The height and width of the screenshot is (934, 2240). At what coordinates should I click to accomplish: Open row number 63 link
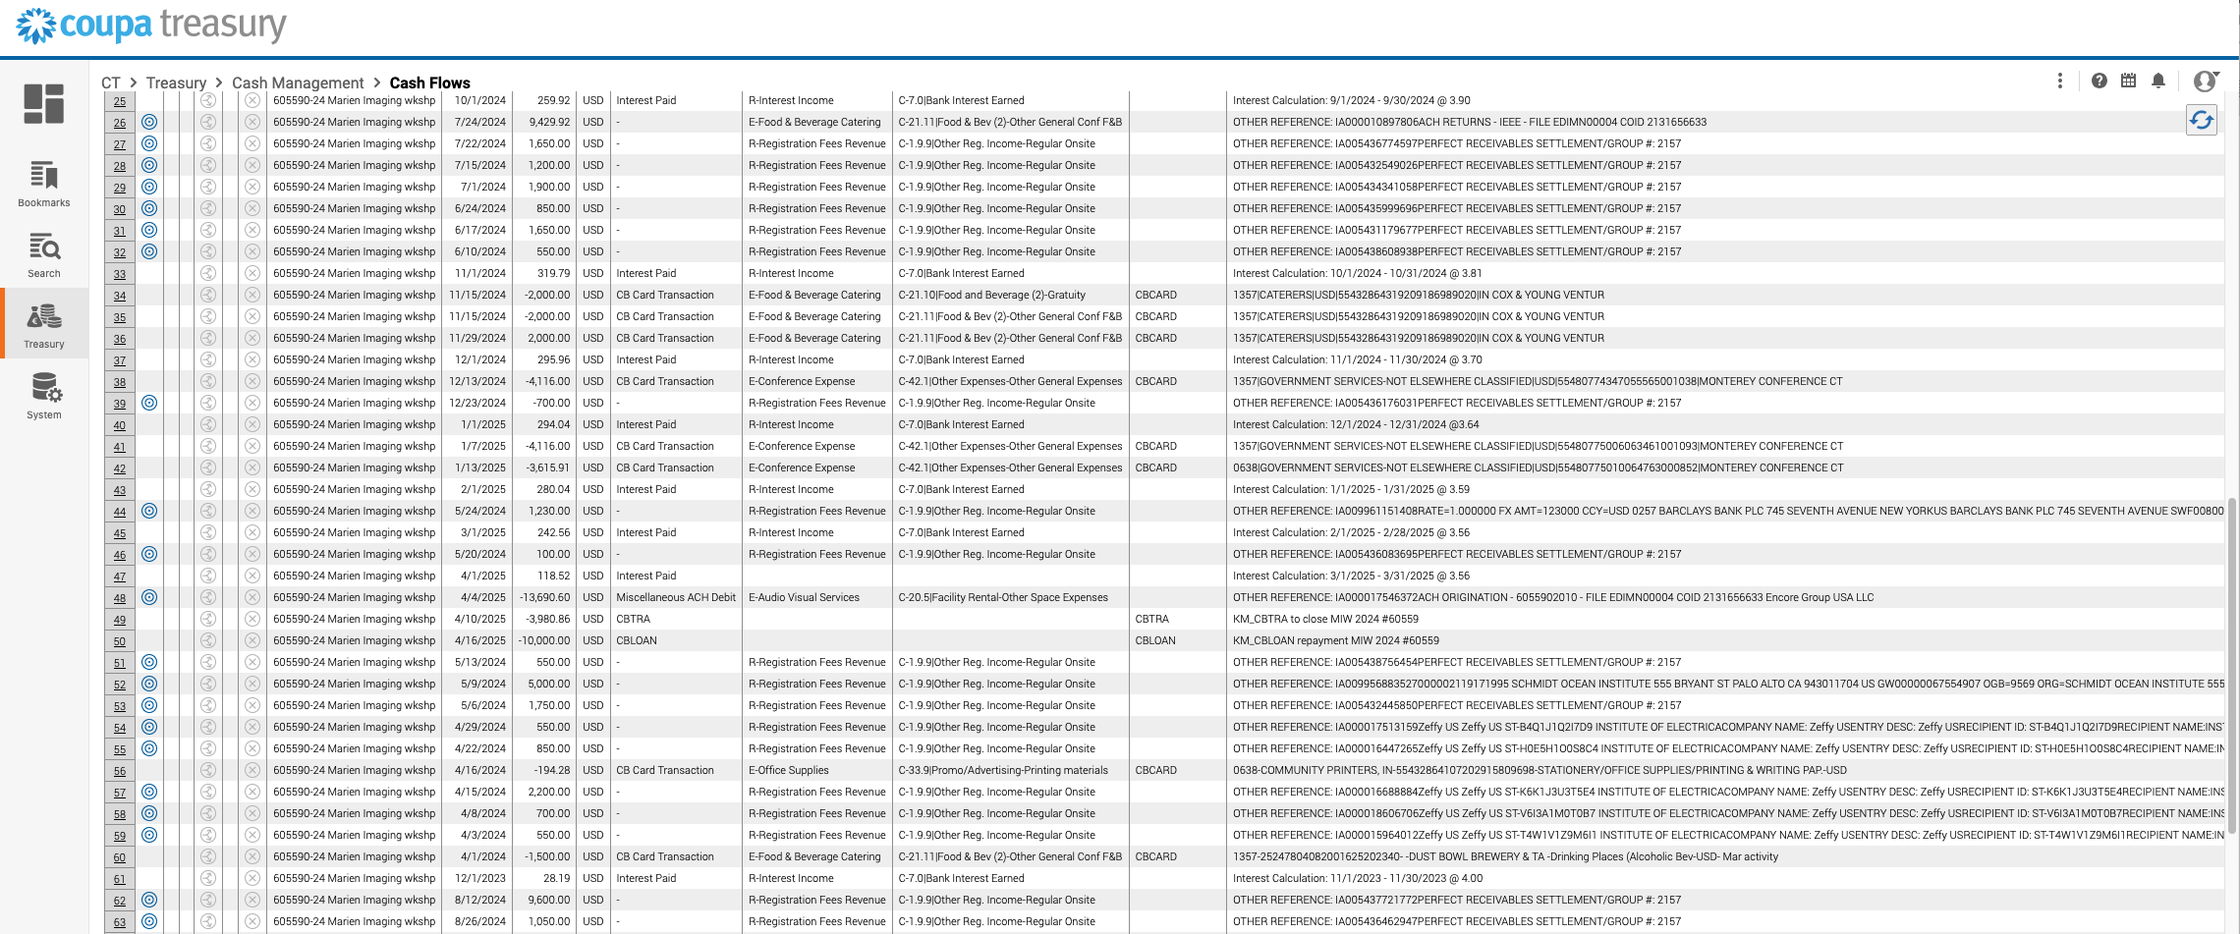120,922
